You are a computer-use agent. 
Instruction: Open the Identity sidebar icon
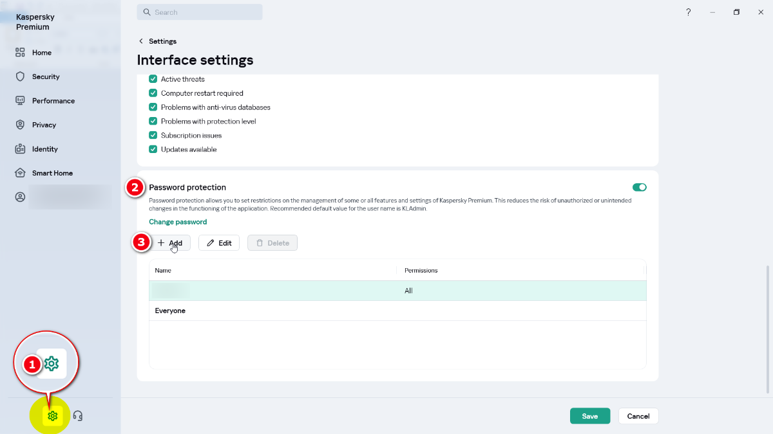tap(20, 149)
